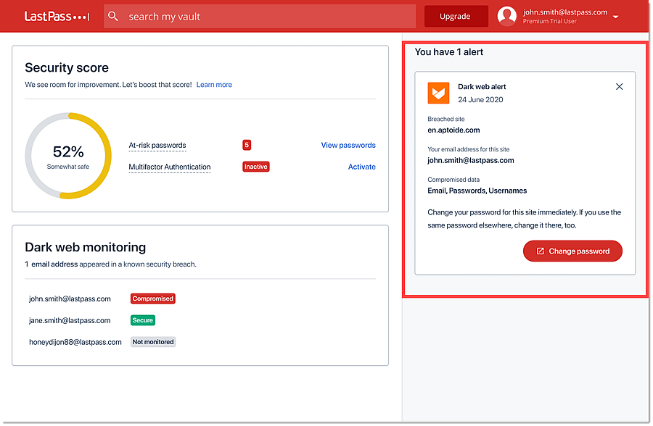Click the You have 1 alert heading
653x426 pixels.
click(x=449, y=52)
